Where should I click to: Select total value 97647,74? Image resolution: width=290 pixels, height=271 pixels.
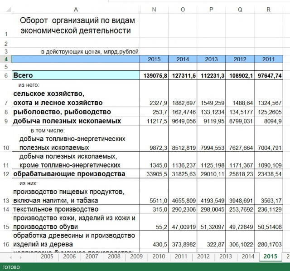tap(270, 76)
